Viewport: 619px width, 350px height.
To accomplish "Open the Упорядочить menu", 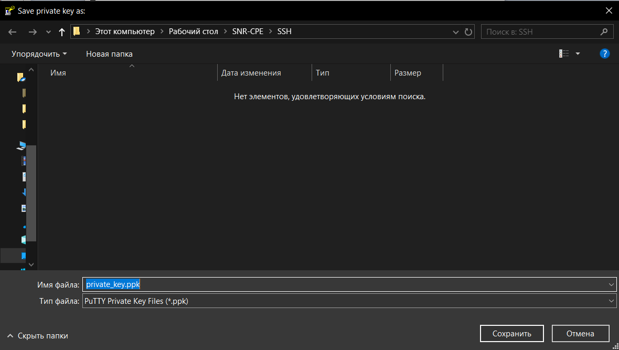I will pyautogui.click(x=39, y=54).
